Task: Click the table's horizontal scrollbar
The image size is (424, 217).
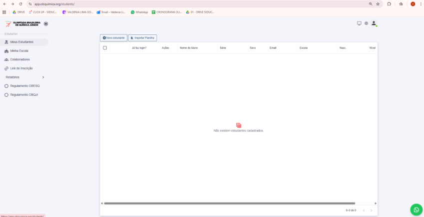Action: coord(229,204)
